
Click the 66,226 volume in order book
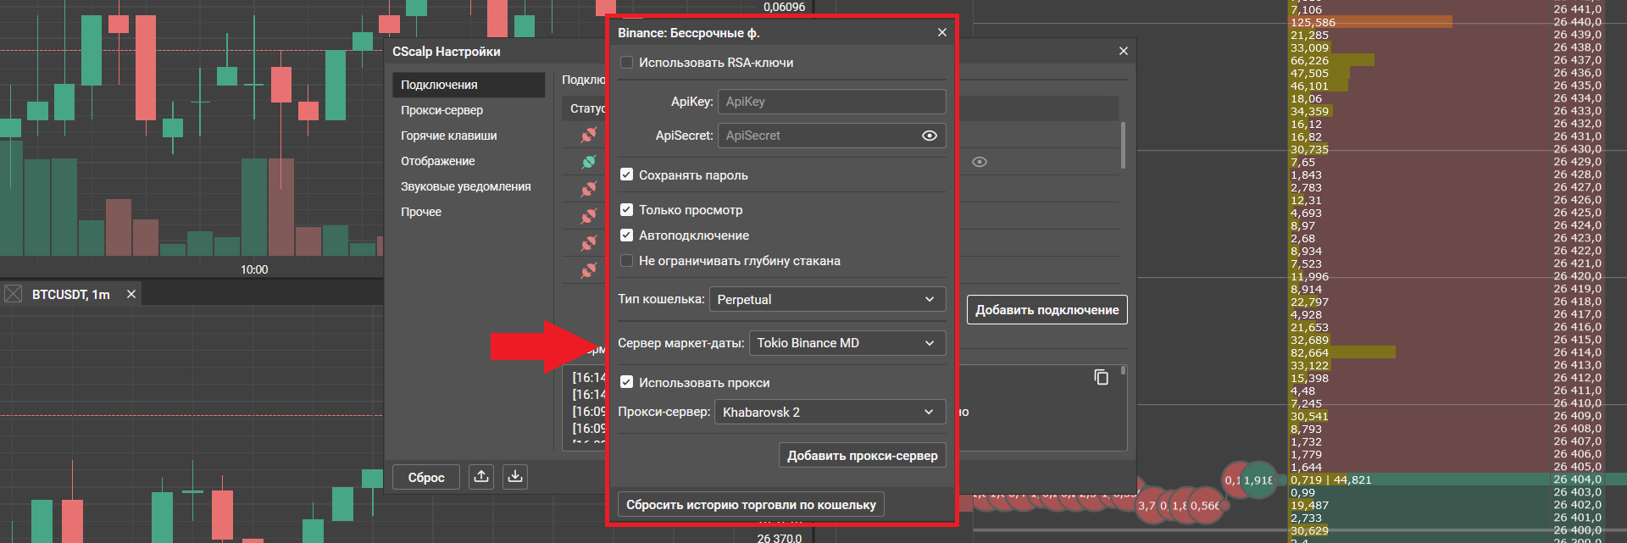pyautogui.click(x=1309, y=60)
